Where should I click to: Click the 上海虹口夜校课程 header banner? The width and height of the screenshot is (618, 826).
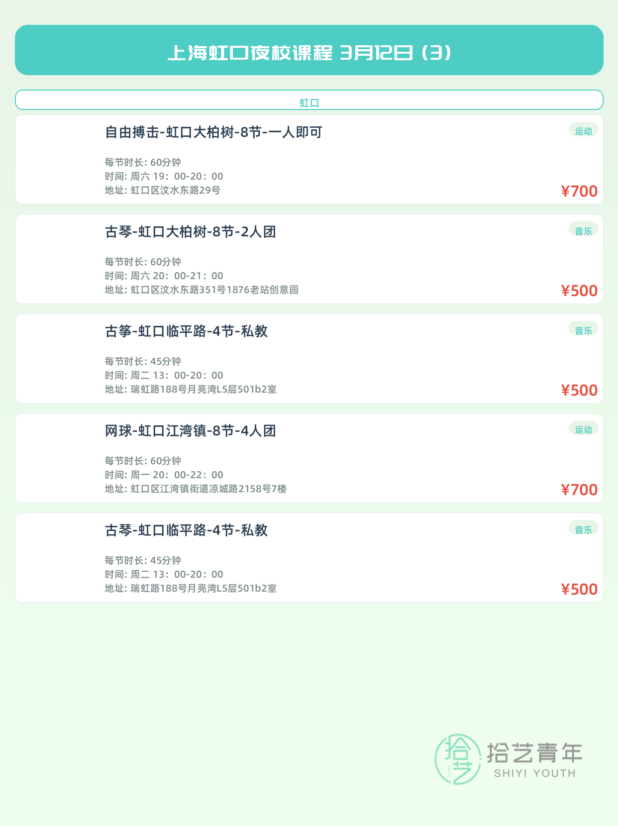tap(309, 50)
